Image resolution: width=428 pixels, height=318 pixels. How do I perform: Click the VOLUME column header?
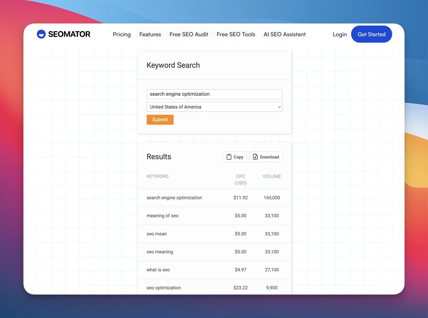point(272,176)
